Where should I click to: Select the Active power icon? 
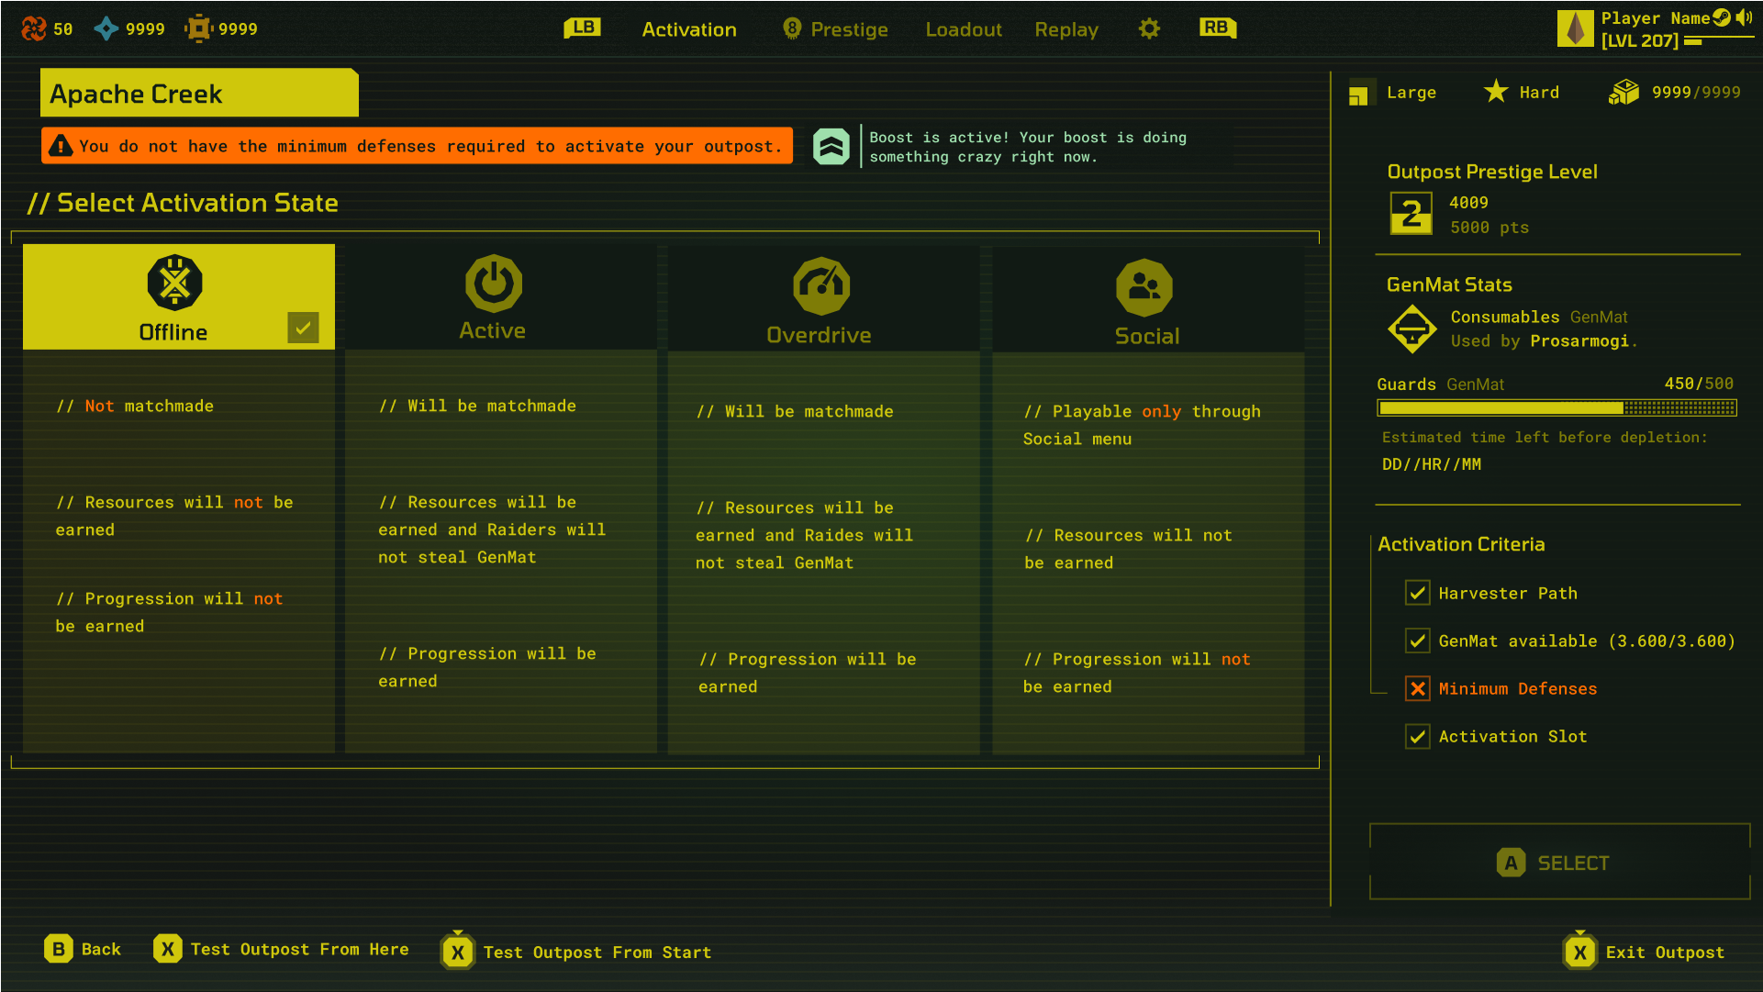494,283
